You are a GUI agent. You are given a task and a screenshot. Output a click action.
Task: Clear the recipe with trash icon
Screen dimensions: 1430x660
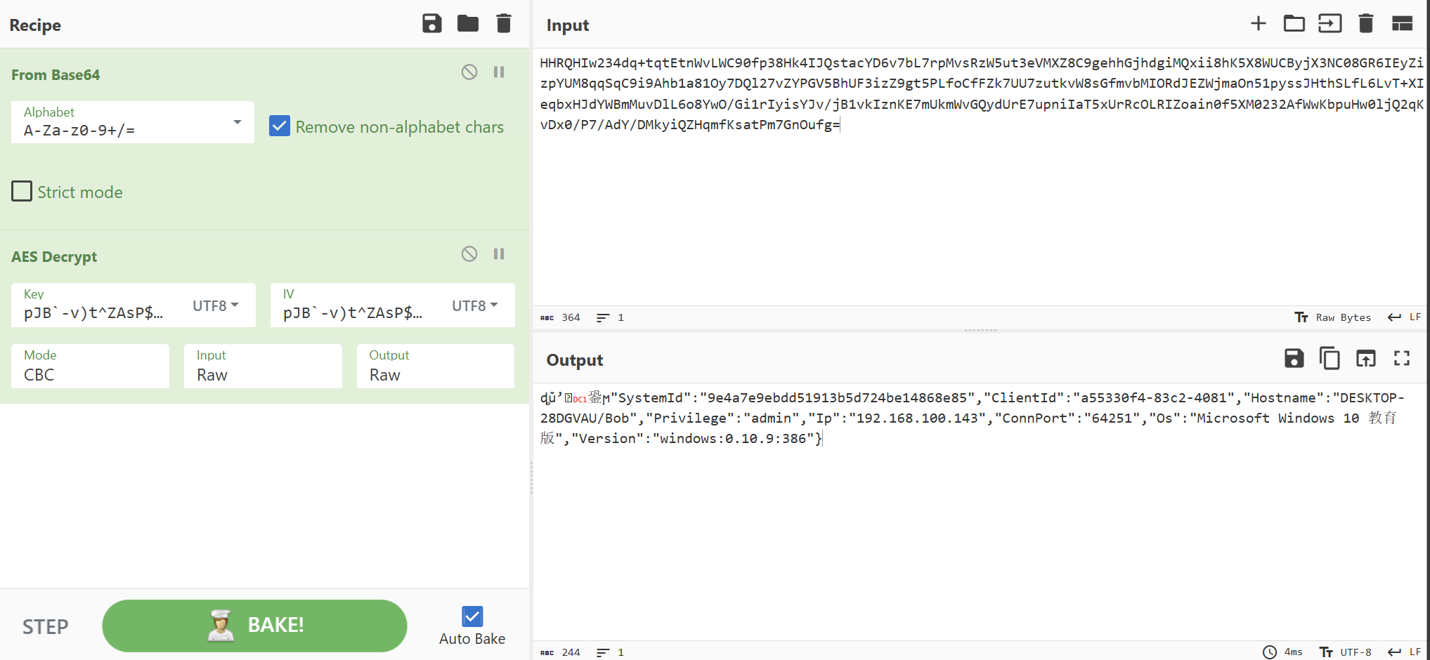[x=504, y=23]
